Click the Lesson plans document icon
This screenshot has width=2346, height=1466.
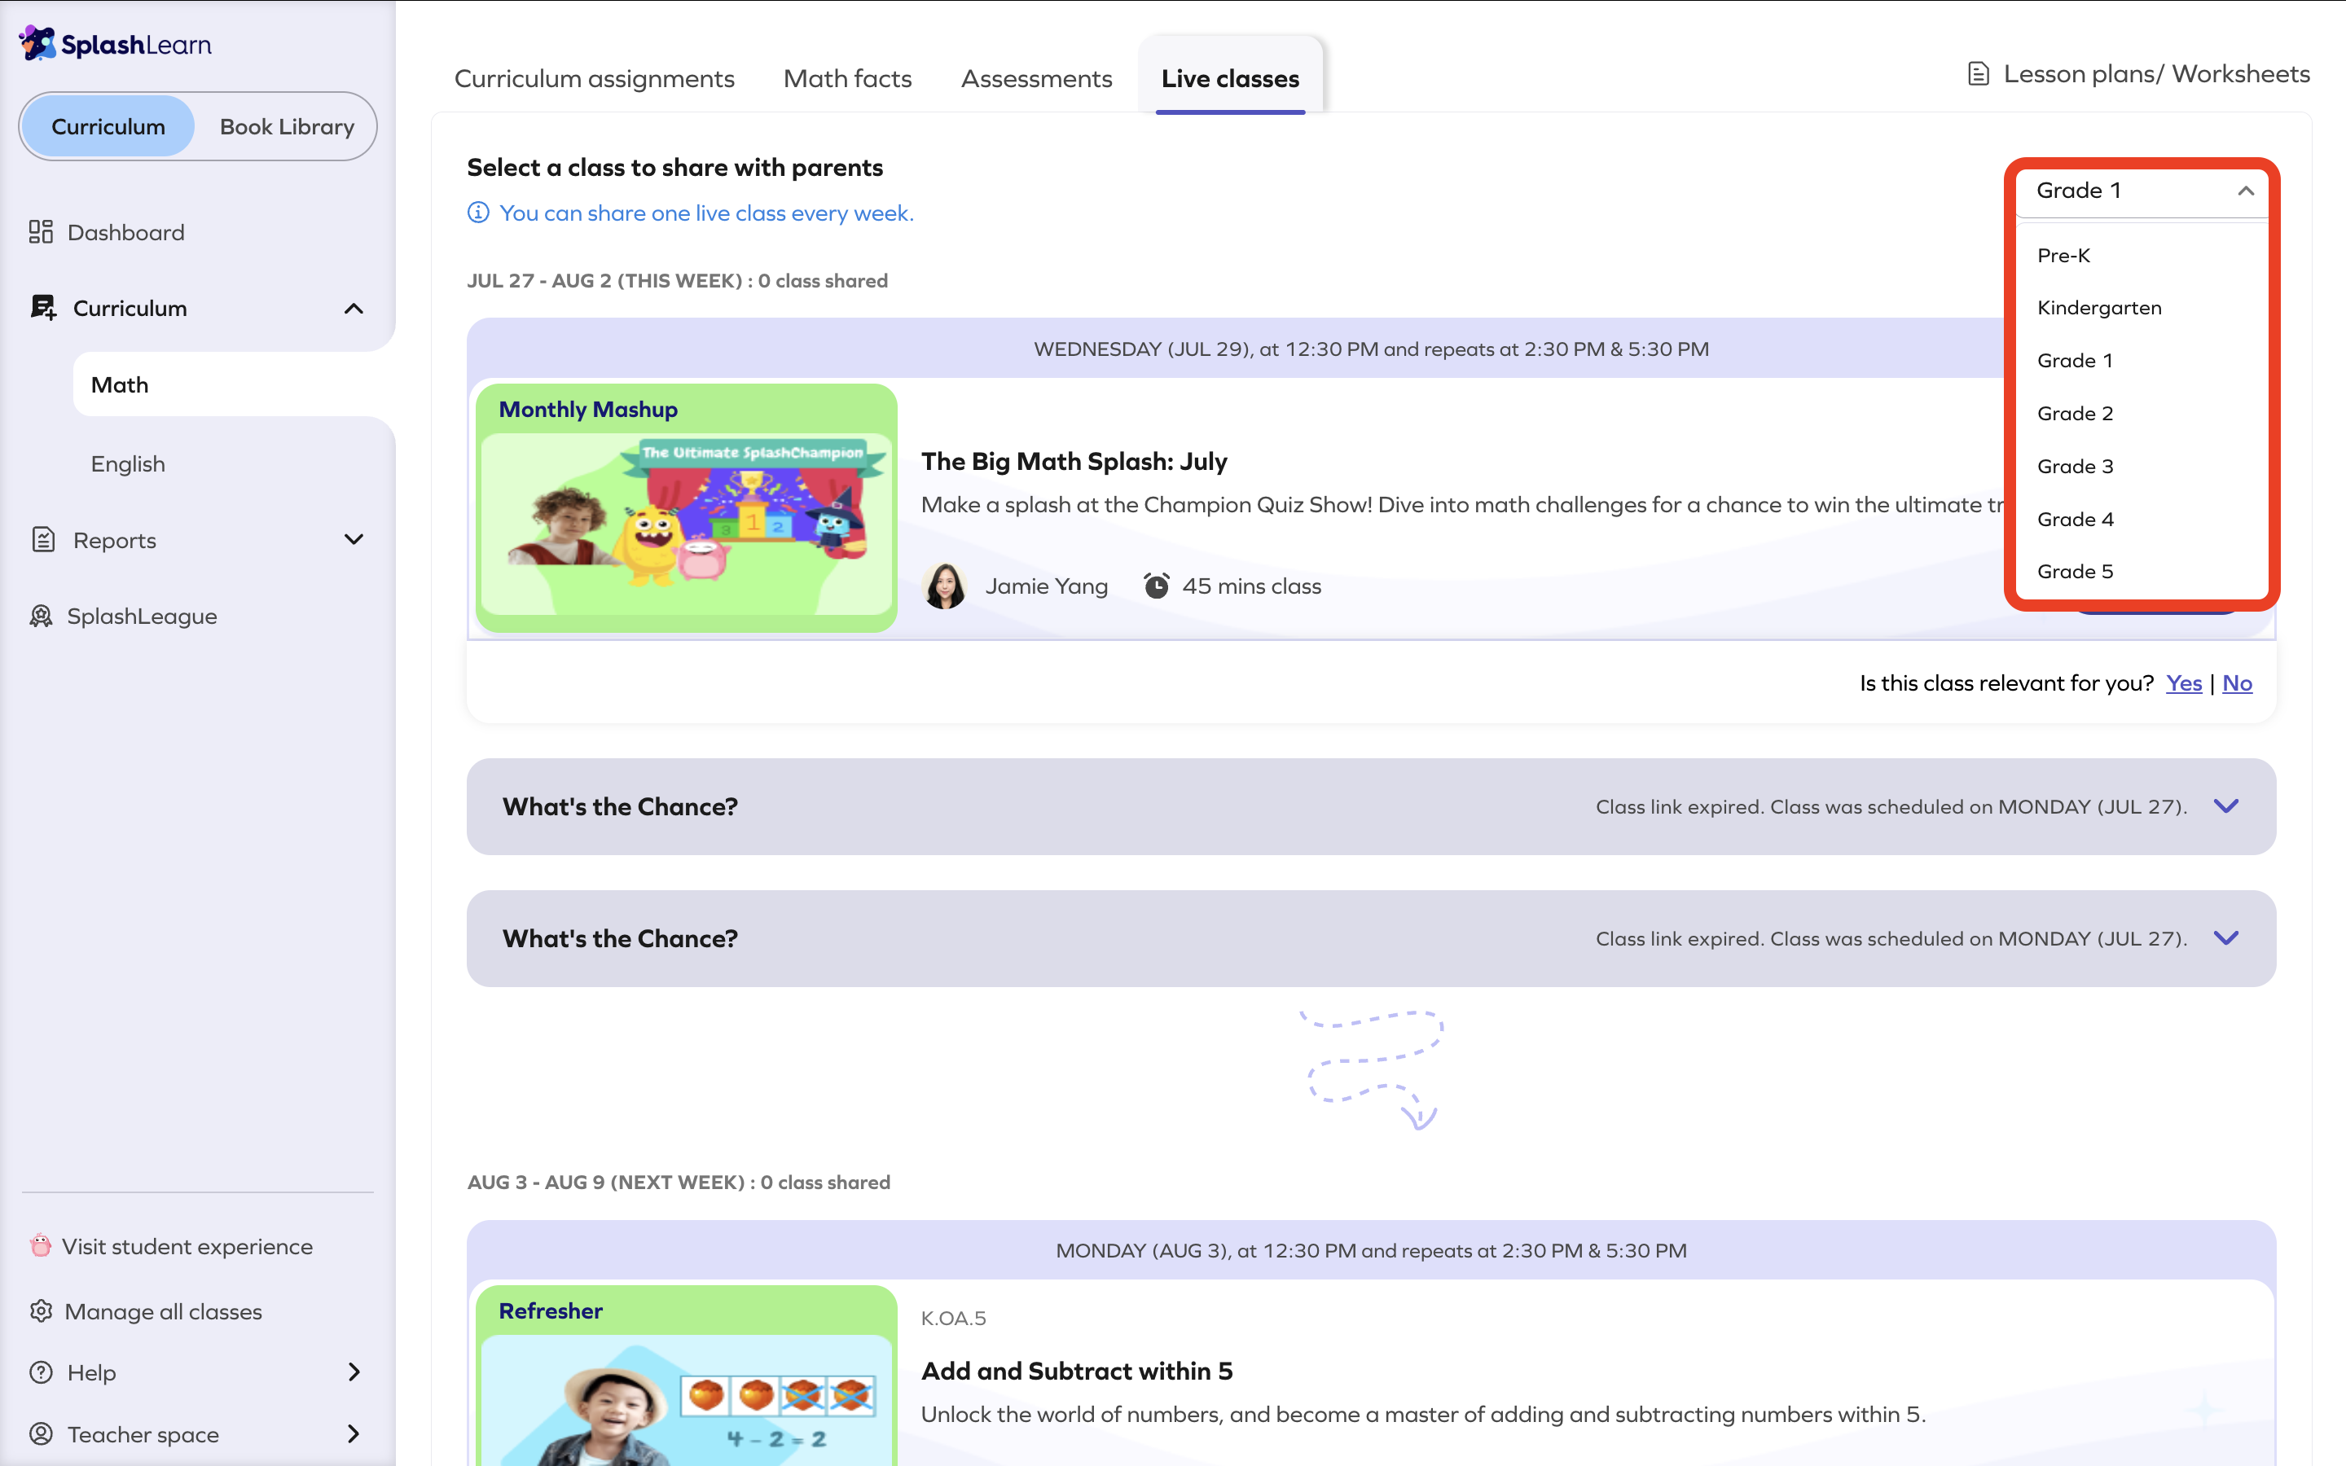pyautogui.click(x=1978, y=73)
